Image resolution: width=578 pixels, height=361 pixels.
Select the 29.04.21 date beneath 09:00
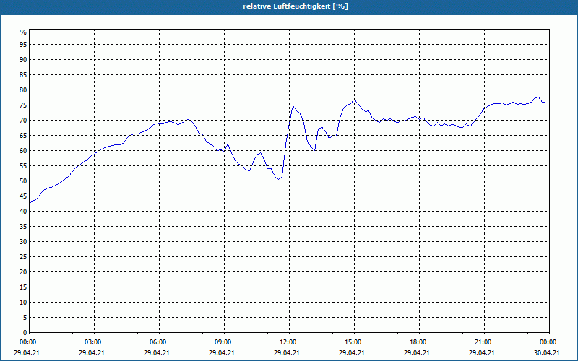point(222,353)
